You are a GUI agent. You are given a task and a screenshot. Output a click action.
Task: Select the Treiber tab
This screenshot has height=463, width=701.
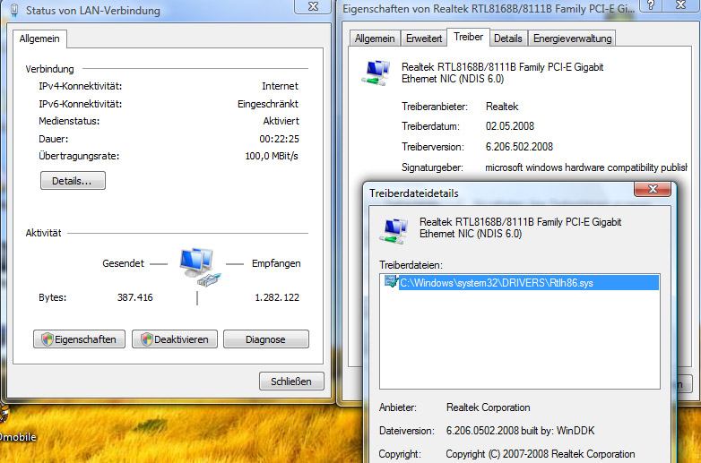tap(468, 37)
